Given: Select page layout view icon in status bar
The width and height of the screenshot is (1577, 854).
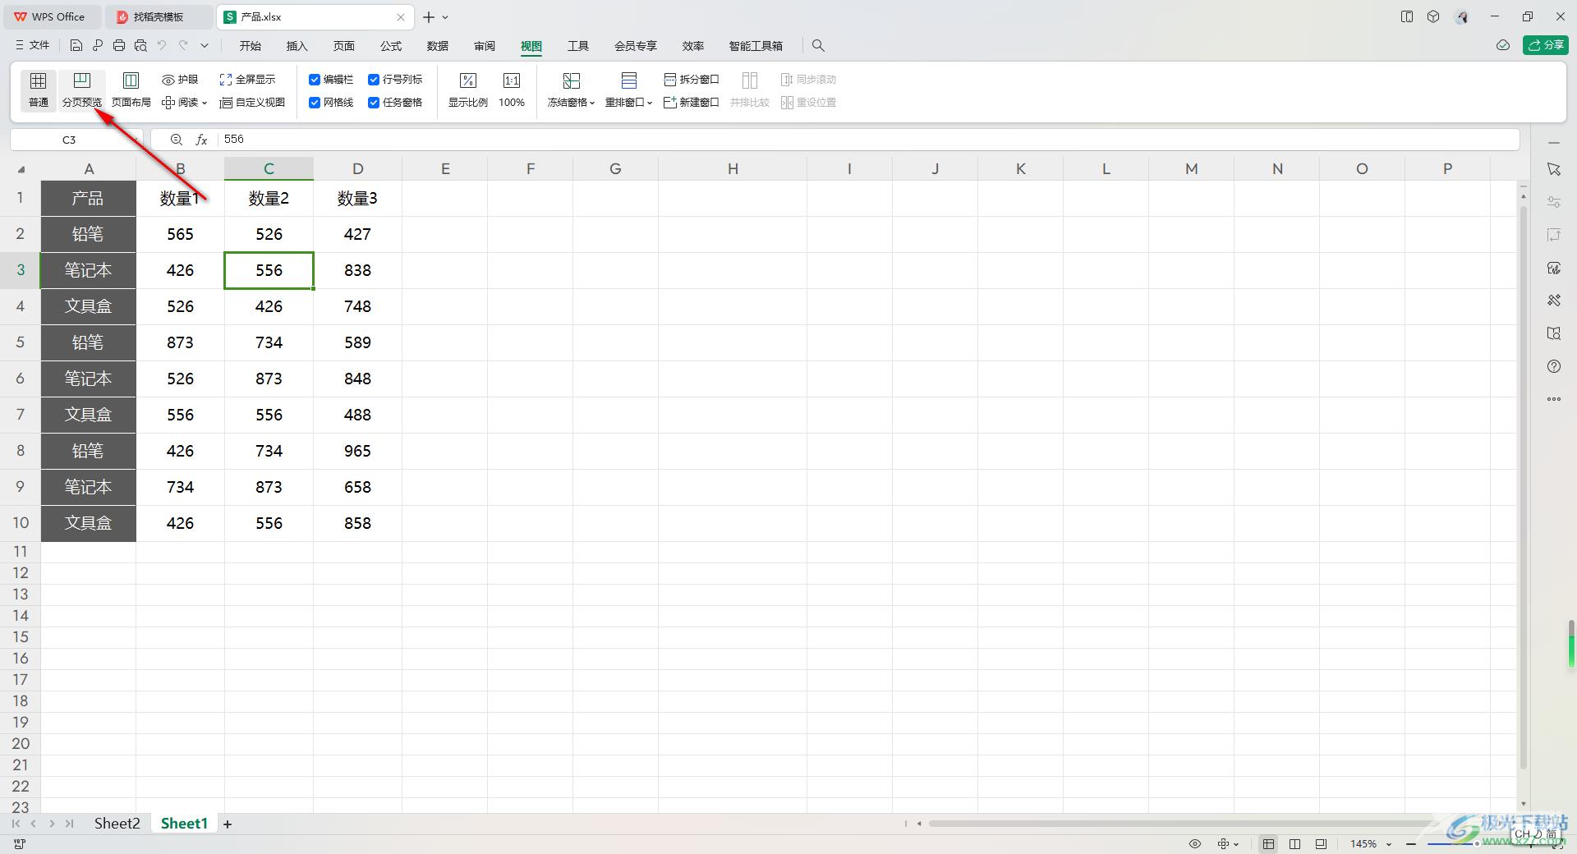Looking at the screenshot, I should [x=1294, y=843].
